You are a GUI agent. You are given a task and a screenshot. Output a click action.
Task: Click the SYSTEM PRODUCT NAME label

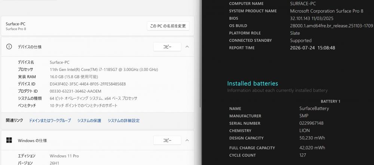pos(253,11)
